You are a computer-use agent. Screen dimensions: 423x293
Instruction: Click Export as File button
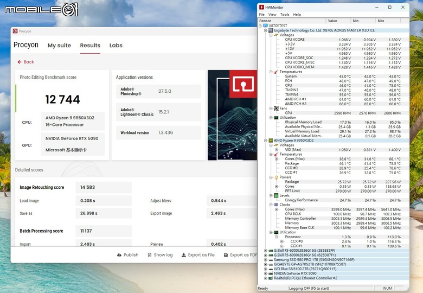point(198,255)
